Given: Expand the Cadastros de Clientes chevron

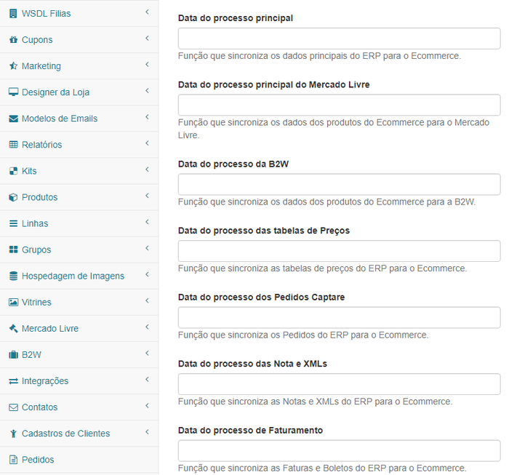Looking at the screenshot, I should tap(147, 432).
